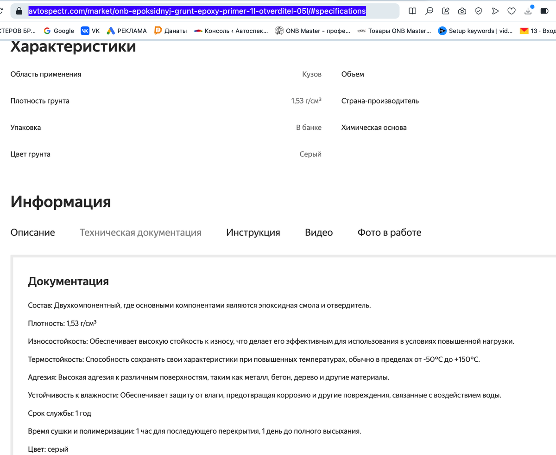
Task: Switch to the Описание tab
Action: pos(33,232)
